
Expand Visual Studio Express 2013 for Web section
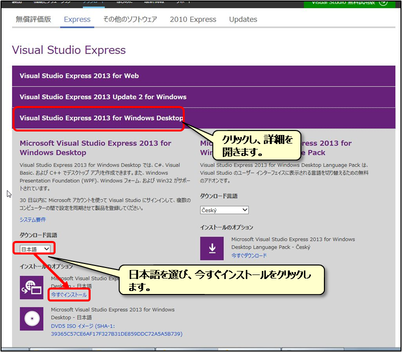click(x=204, y=76)
